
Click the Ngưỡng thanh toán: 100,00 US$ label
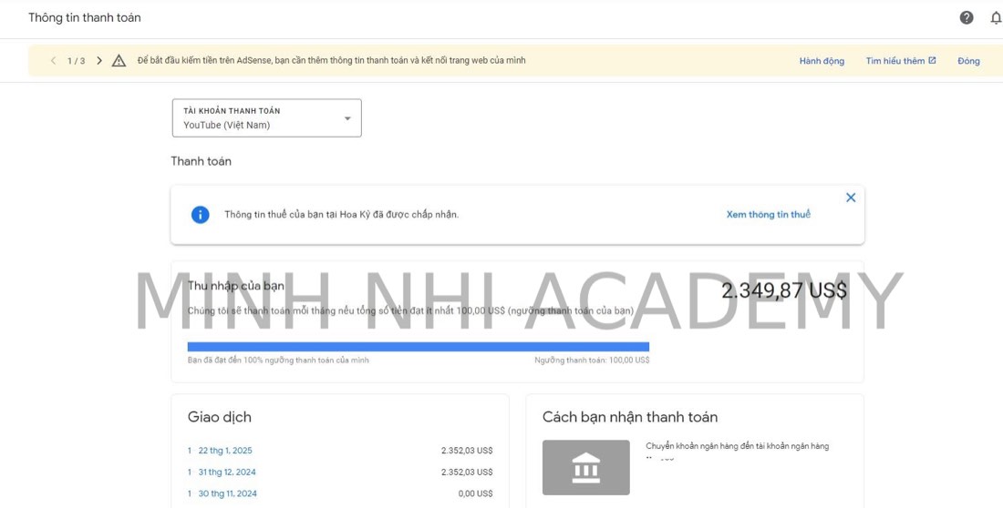[592, 361]
